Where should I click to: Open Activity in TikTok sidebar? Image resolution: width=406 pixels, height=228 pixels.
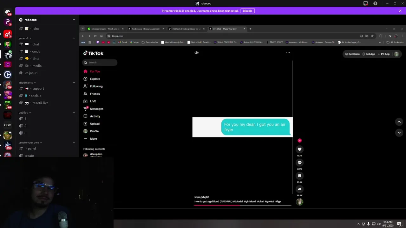(95, 116)
